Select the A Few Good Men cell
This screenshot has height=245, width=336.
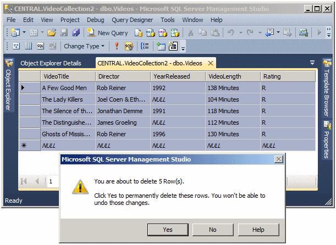[68, 88]
